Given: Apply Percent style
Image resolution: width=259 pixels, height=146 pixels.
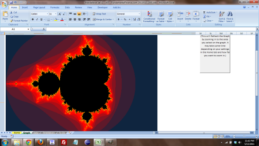Looking at the screenshot, I should click(x=125, y=19).
